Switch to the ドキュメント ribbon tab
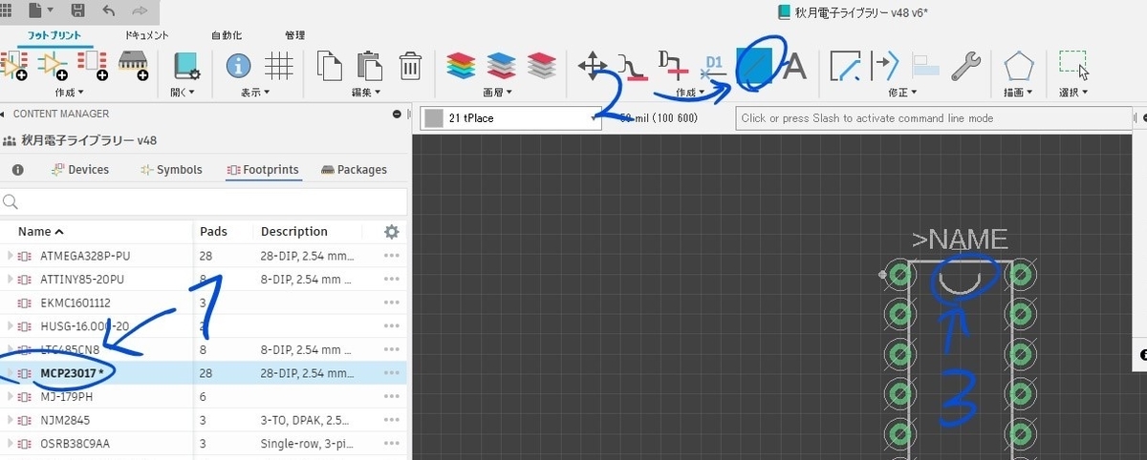1147x460 pixels. (x=146, y=35)
